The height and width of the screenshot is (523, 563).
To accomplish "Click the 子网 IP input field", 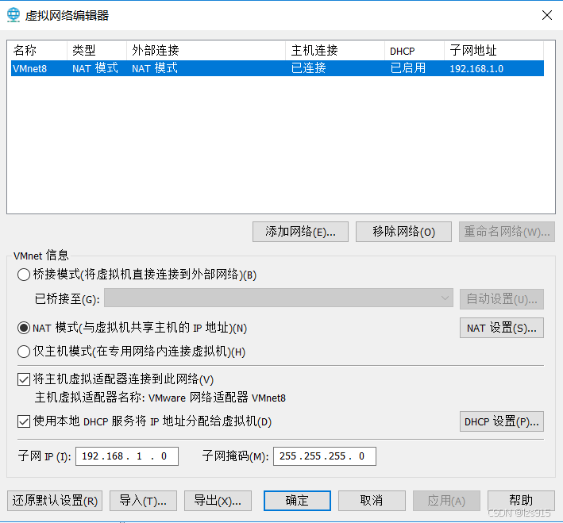I will (127, 456).
